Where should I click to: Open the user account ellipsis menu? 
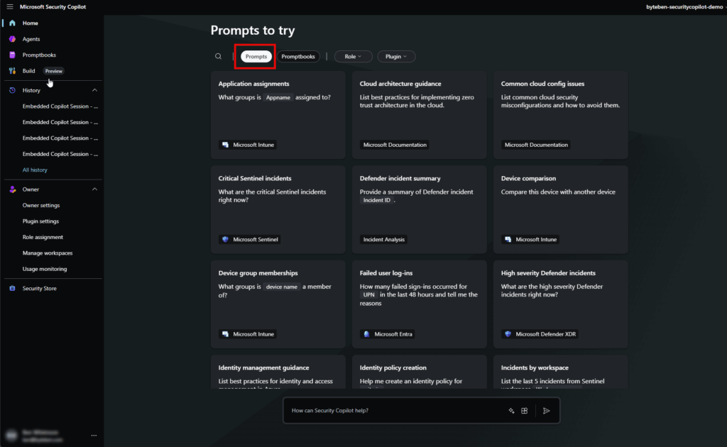coord(94,435)
